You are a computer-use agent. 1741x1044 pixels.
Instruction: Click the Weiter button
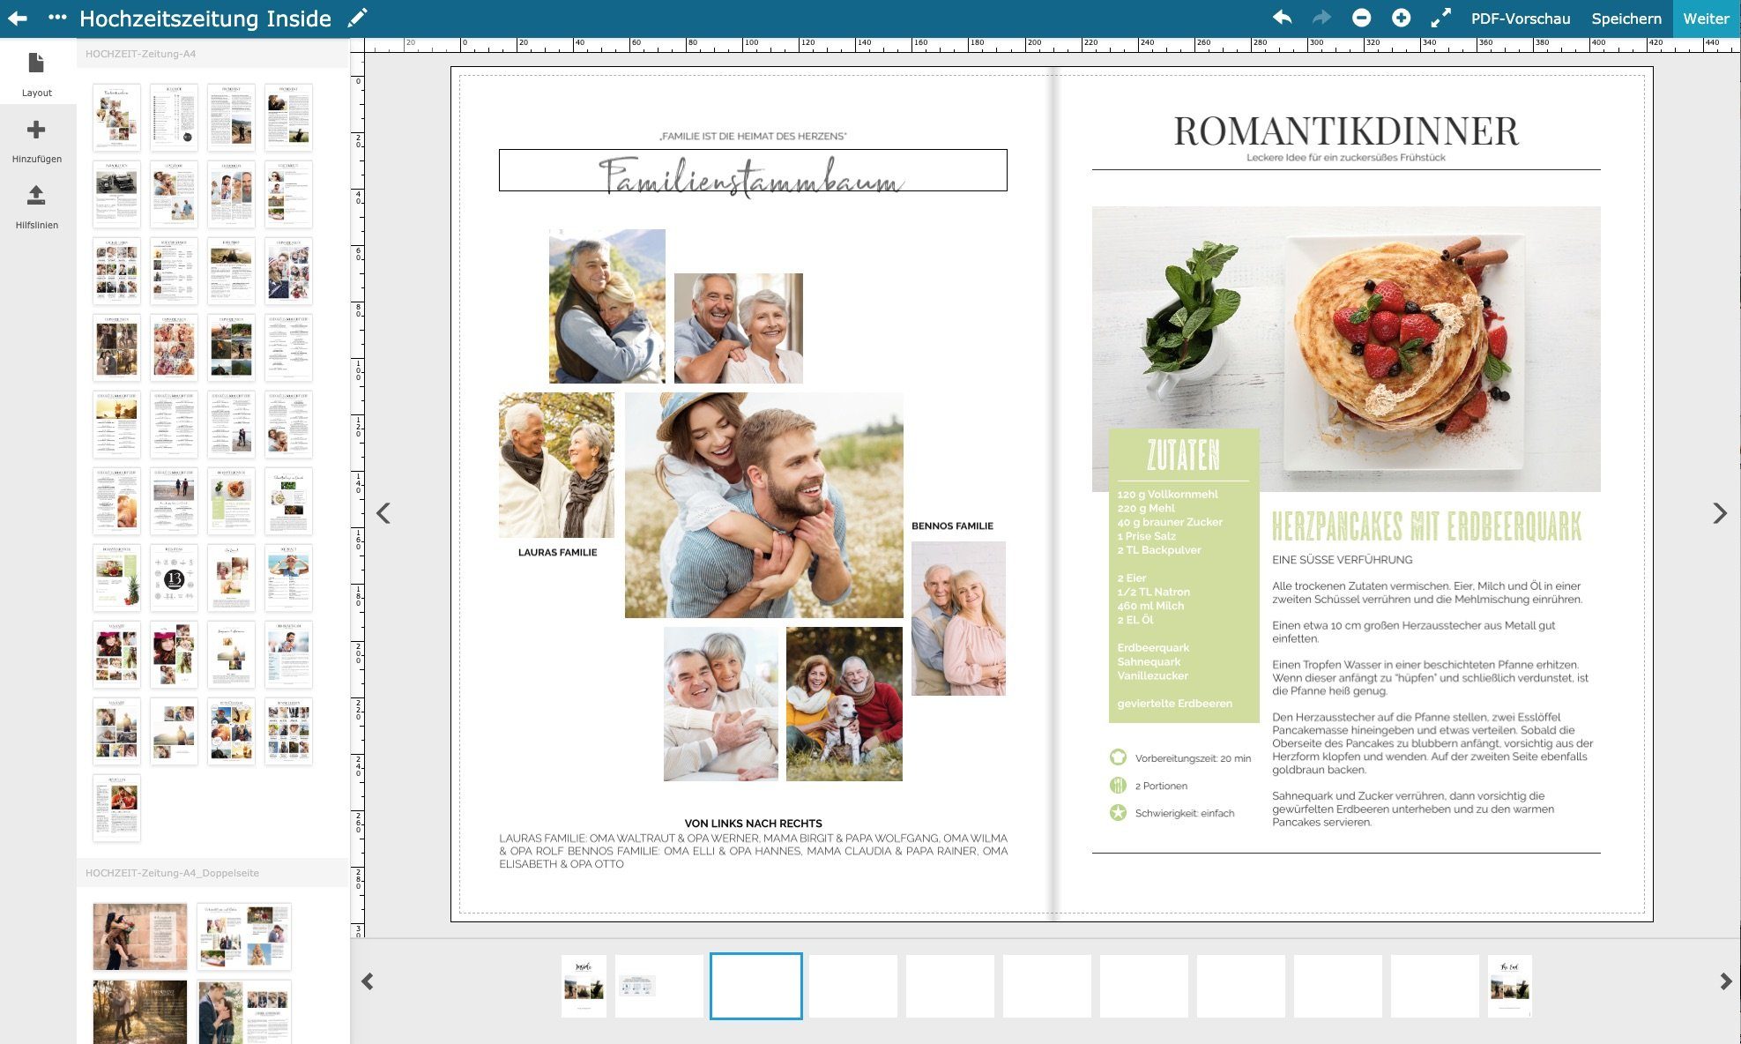1706,19
